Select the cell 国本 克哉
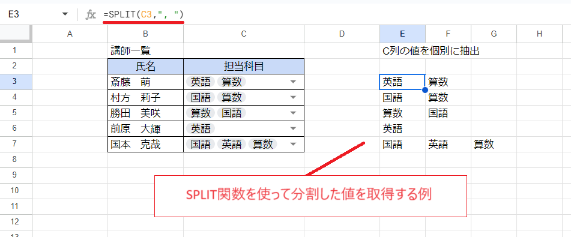 [x=146, y=145]
